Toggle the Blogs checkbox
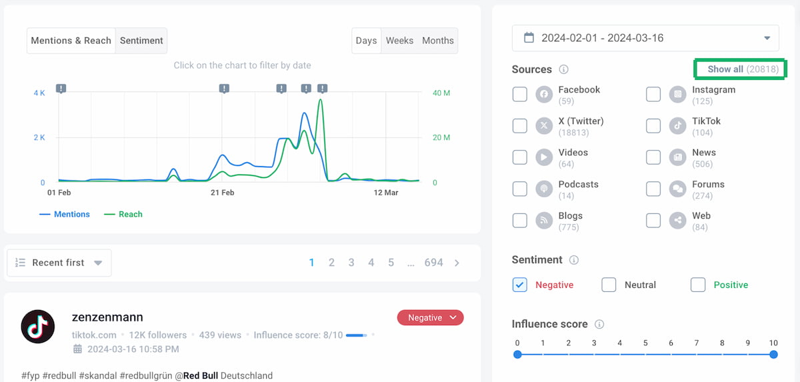This screenshot has height=382, width=800. click(520, 221)
